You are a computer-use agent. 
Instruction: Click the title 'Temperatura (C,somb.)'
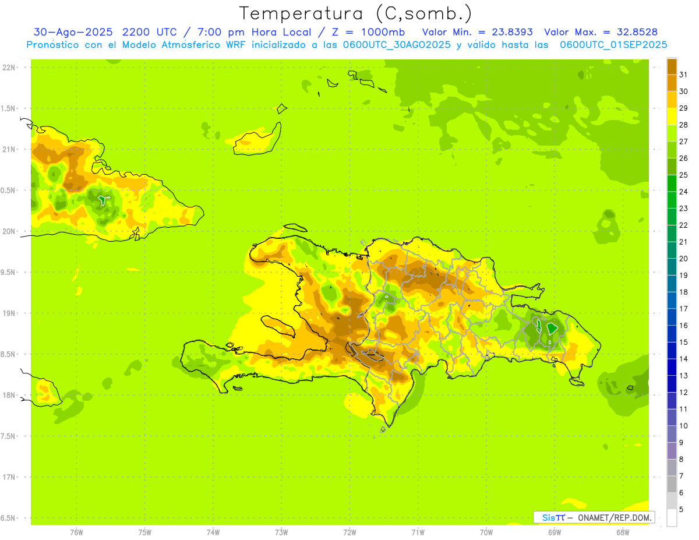click(355, 13)
